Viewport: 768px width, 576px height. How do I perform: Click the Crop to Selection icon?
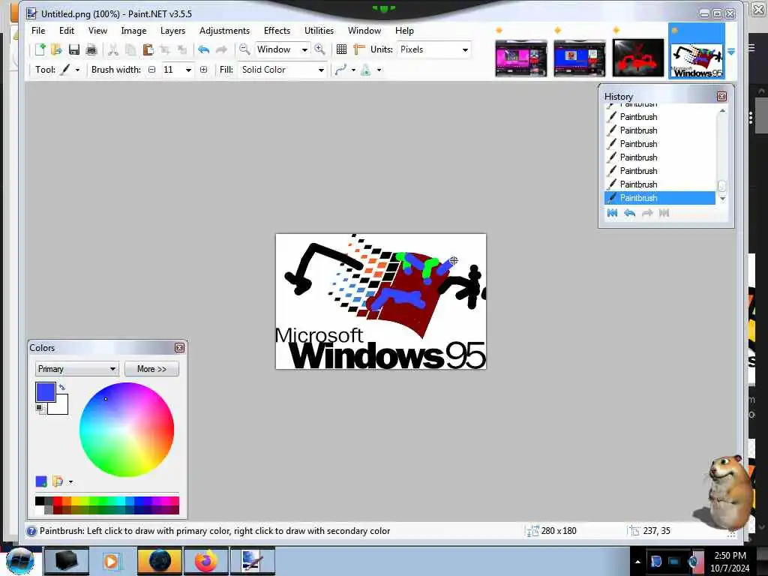(x=165, y=49)
